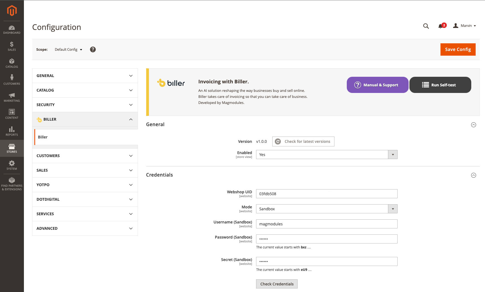Image resolution: width=485 pixels, height=292 pixels.
Task: Open the Scope Default Config dropdown
Action: pyautogui.click(x=68, y=50)
